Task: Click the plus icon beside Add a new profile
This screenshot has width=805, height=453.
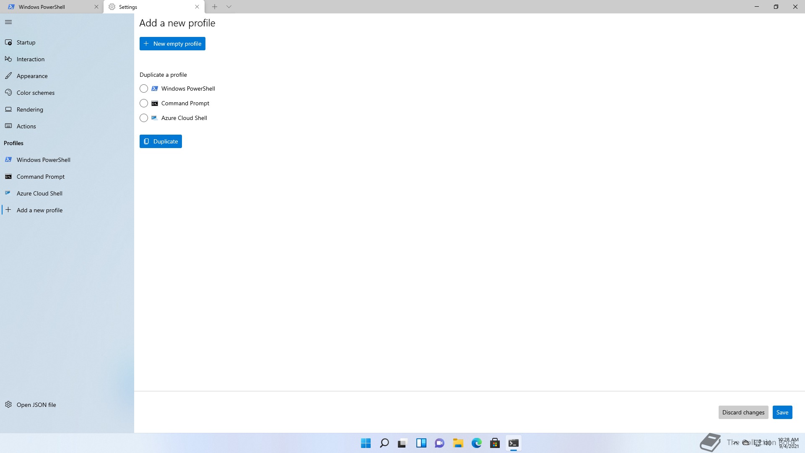Action: click(x=8, y=210)
